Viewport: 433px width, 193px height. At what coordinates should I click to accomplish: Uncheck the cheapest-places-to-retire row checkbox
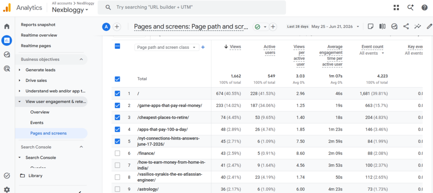coord(118,117)
